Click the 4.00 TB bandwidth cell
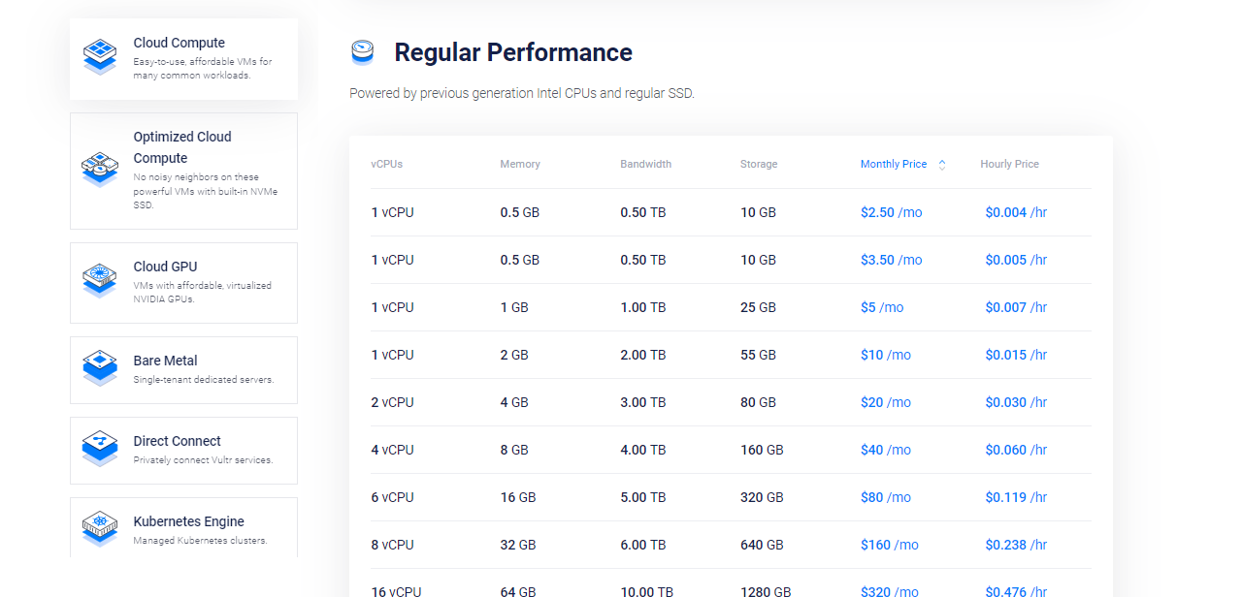1242x597 pixels. point(643,450)
